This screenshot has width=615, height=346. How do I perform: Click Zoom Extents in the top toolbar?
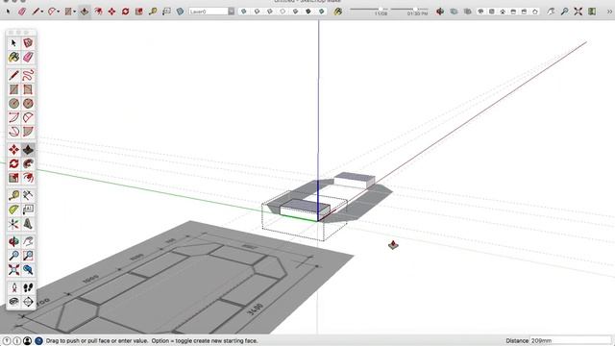click(578, 12)
